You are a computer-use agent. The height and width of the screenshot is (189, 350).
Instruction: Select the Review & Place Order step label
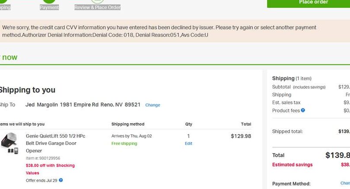tap(97, 7)
